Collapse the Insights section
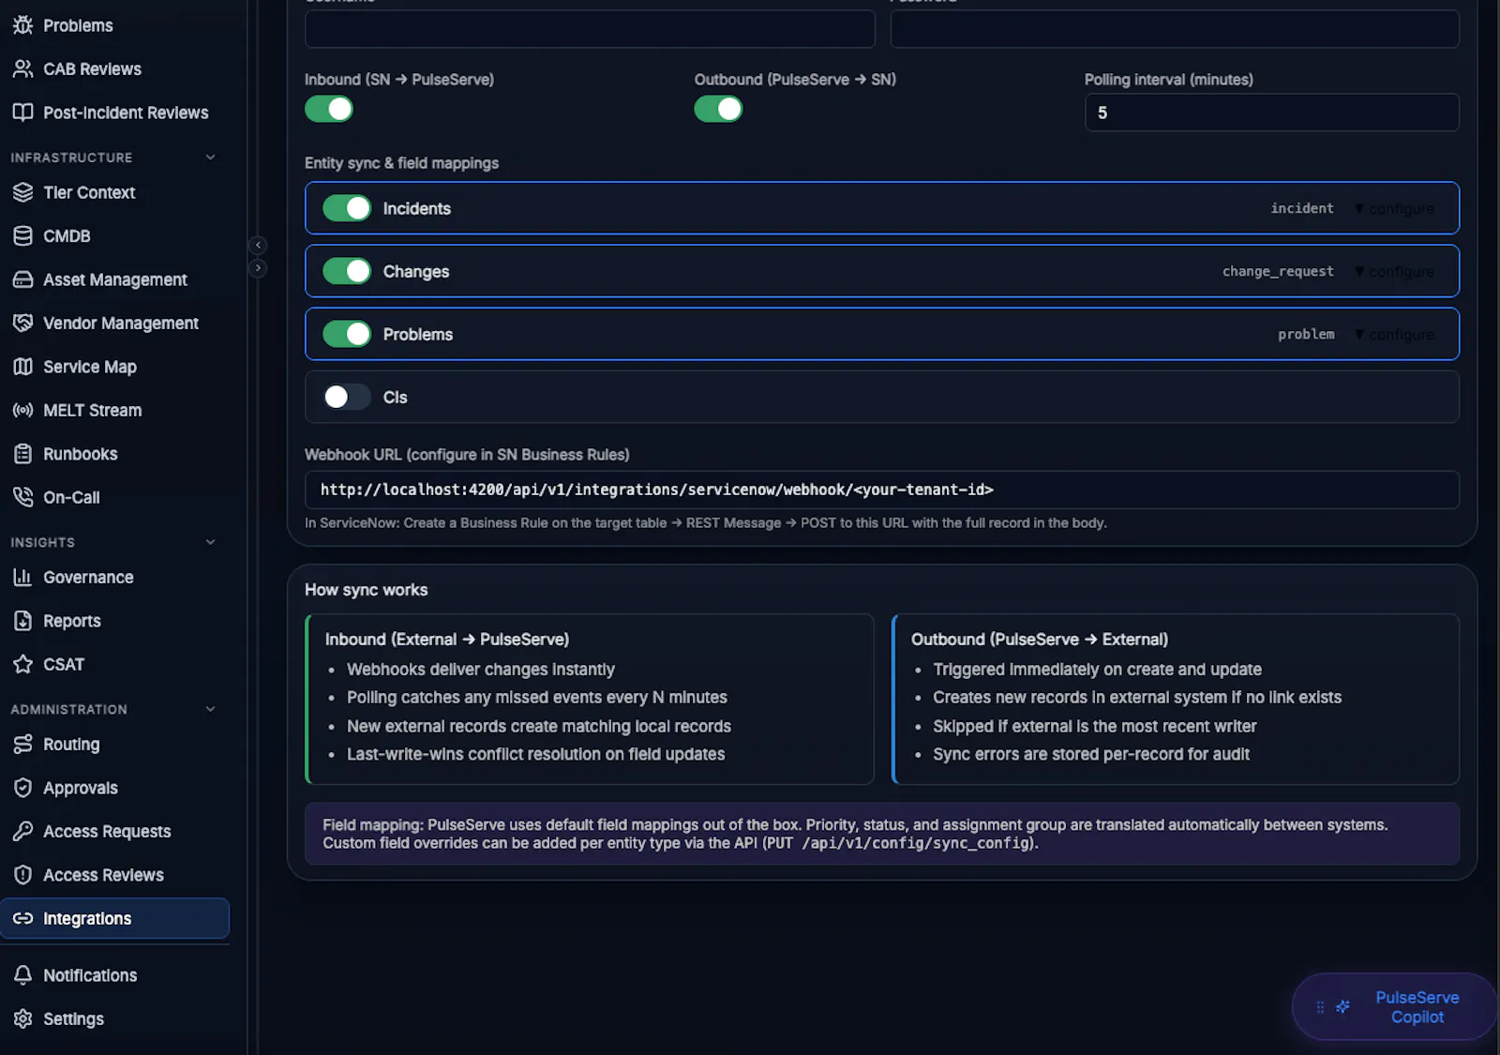Screen dimensions: 1500x1055 (x=210, y=542)
